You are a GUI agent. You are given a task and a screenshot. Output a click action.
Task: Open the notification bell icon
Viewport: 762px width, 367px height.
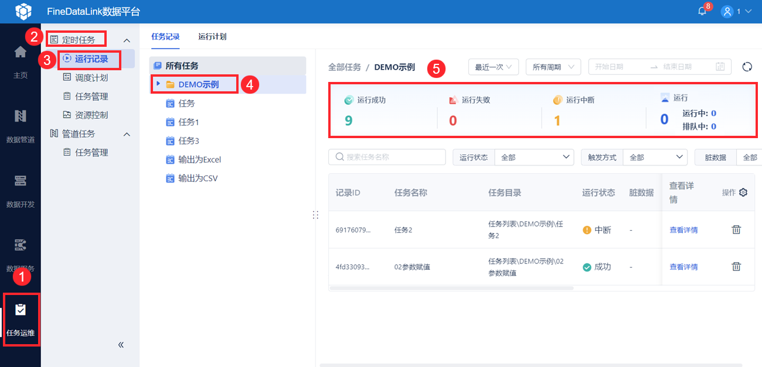coord(702,11)
